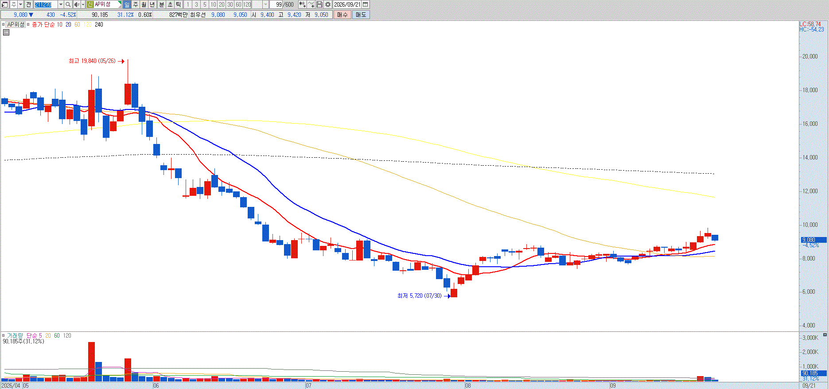This screenshot has height=389, width=829.
Task: Select the tick (틱) chart period
Action: click(179, 4)
